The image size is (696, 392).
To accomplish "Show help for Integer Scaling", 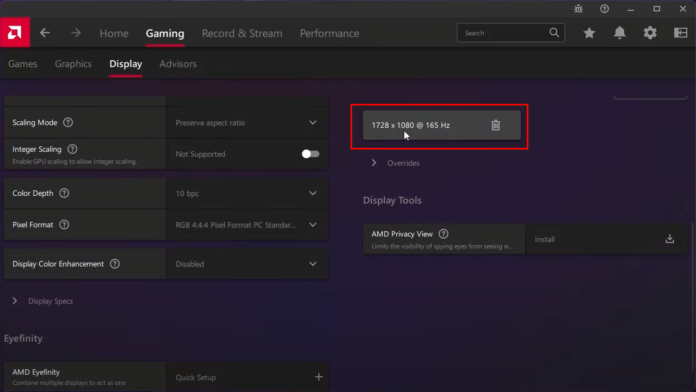I will [x=72, y=149].
